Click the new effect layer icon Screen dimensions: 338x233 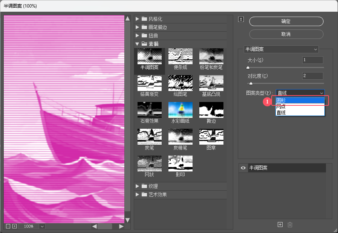point(280,225)
